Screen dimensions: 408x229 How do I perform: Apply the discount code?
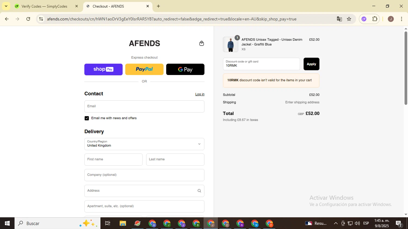click(311, 64)
